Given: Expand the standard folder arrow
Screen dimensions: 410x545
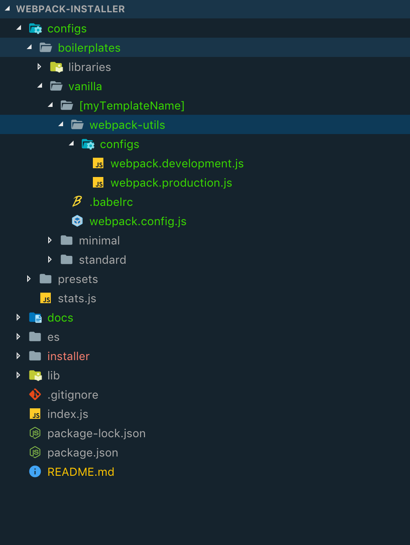Looking at the screenshot, I should [50, 259].
